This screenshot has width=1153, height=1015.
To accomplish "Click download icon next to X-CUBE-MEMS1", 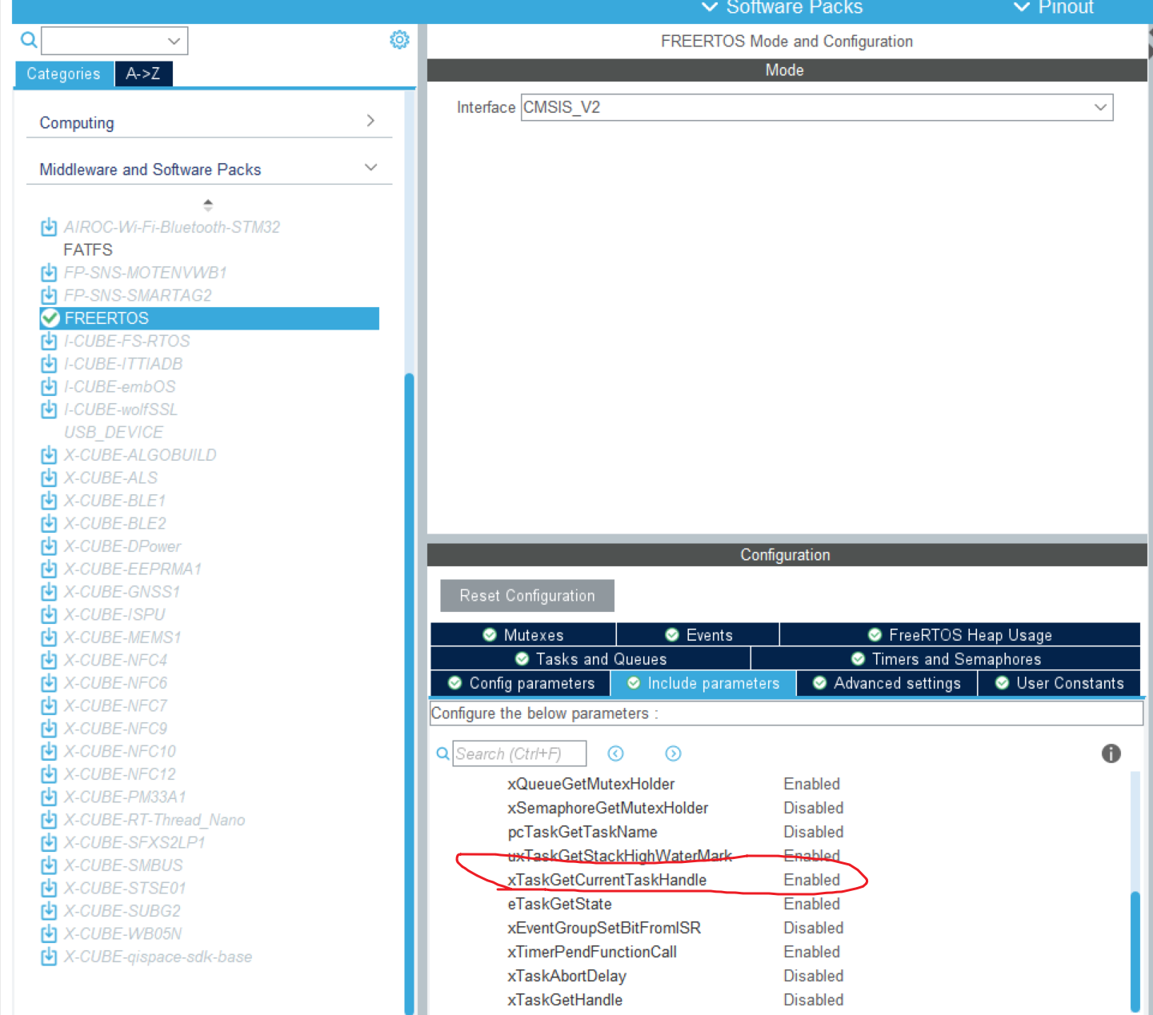I will [x=49, y=637].
